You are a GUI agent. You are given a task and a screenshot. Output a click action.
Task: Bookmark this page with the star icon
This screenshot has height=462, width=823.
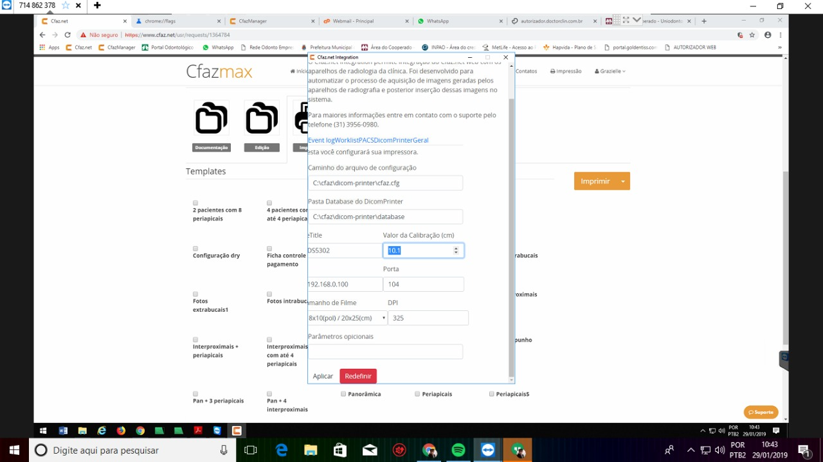(x=752, y=35)
